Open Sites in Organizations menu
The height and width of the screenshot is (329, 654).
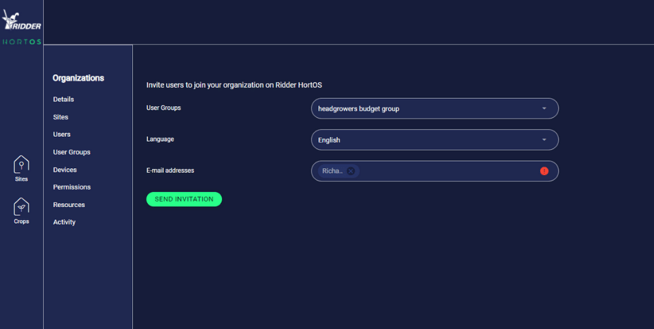61,117
